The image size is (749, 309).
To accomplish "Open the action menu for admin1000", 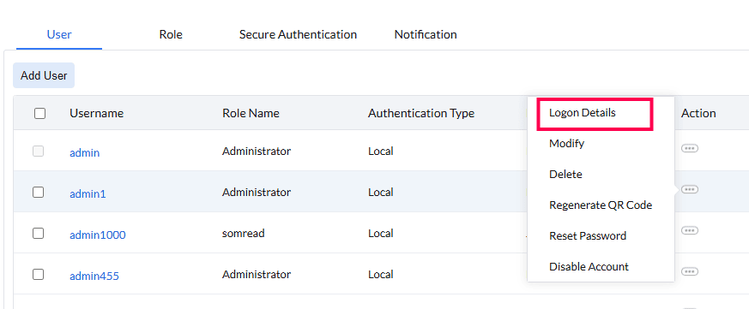I will click(689, 230).
